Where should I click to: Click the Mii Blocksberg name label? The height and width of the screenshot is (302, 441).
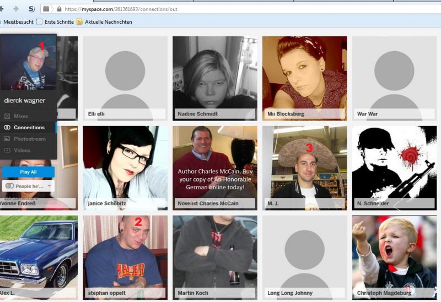click(286, 114)
